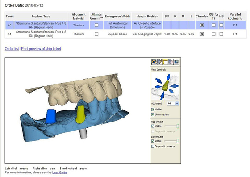Screen dimensions: 250x177
Task: Open the notepad with pencil edit tool
Action: 160,62
